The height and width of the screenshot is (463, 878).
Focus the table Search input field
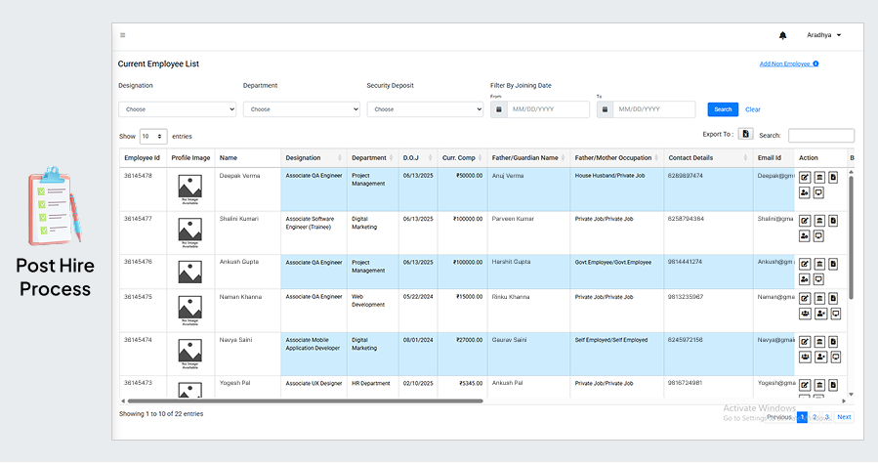[821, 136]
